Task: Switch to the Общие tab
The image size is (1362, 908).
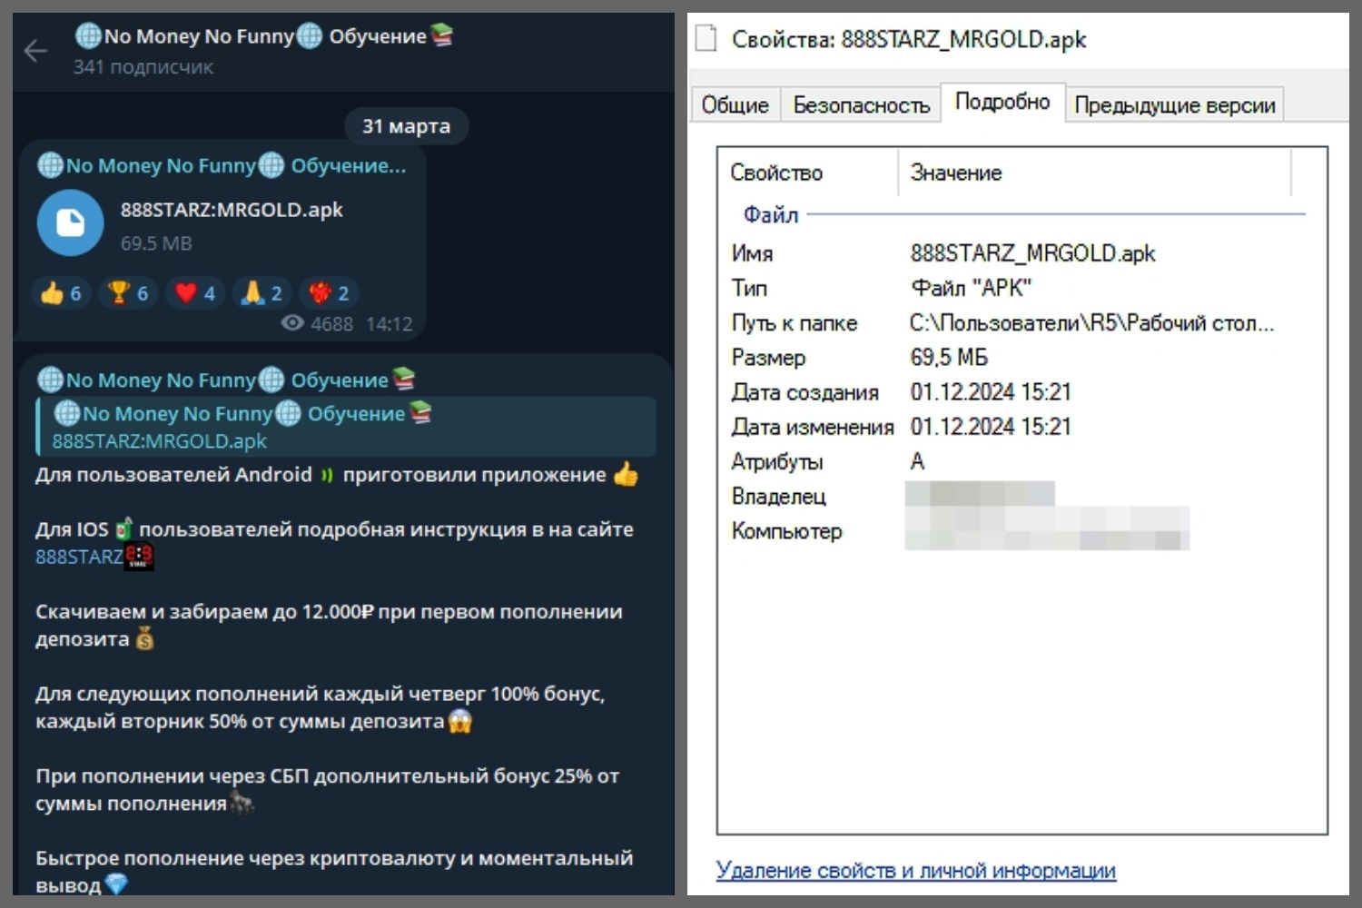Action: [735, 105]
